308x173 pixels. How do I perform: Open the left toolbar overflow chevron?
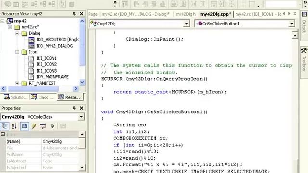click(x=115, y=3)
